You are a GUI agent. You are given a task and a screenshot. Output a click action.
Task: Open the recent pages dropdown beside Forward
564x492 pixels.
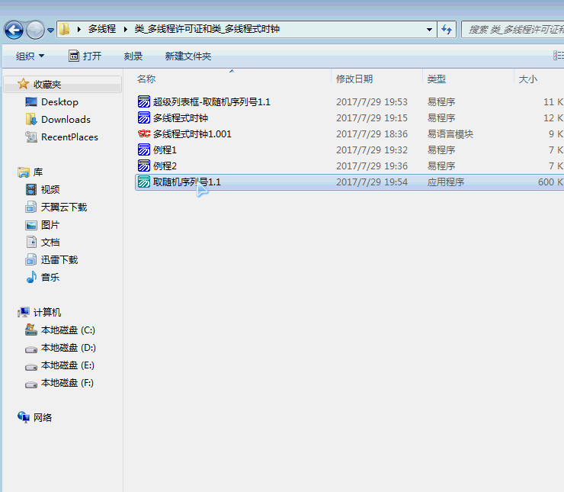(x=51, y=31)
